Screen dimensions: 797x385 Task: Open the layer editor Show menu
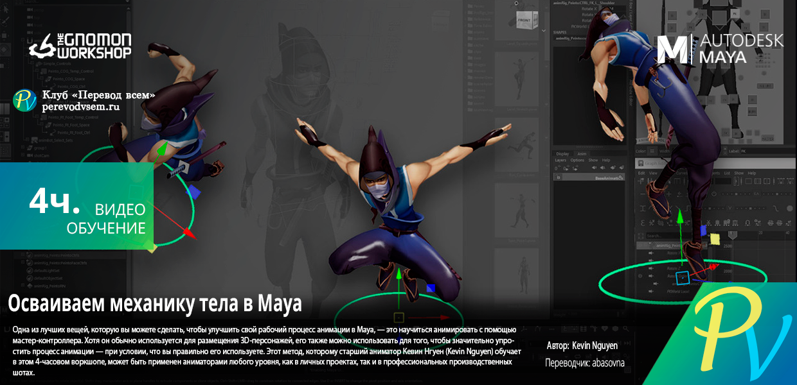pyautogui.click(x=593, y=160)
